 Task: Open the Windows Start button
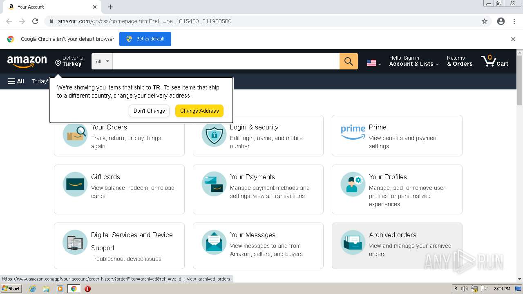(x=11, y=288)
